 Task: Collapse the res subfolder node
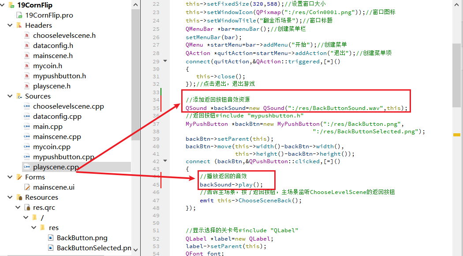34,227
